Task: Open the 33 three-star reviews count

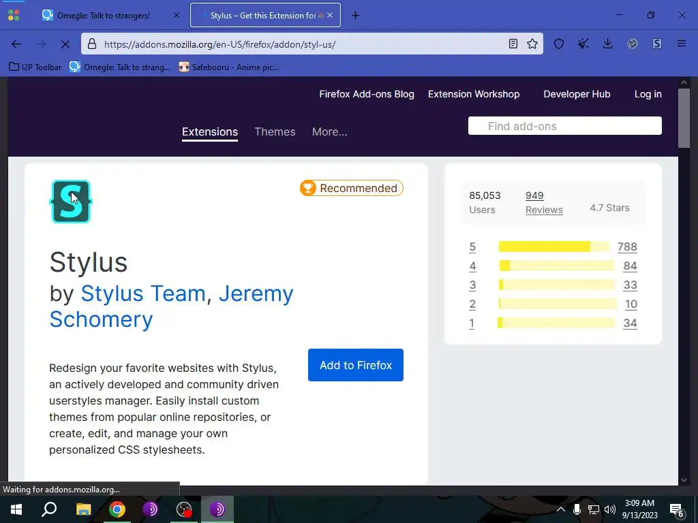Action: click(x=630, y=285)
